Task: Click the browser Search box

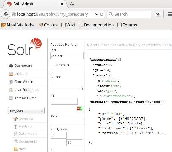Action: (x=129, y=14)
